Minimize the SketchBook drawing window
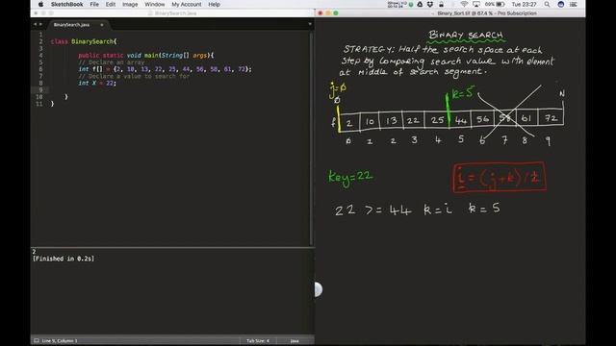Image resolution: width=616 pixels, height=346 pixels. click(x=328, y=12)
